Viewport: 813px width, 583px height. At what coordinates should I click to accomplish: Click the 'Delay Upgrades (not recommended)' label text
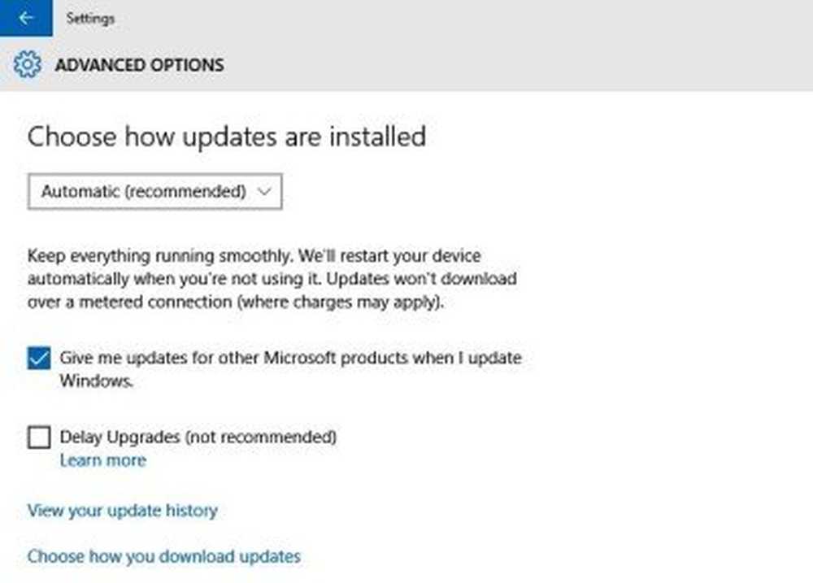(198, 437)
